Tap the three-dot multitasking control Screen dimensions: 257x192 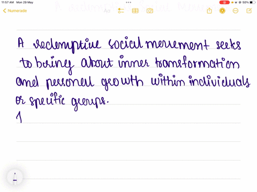[x=128, y=2]
